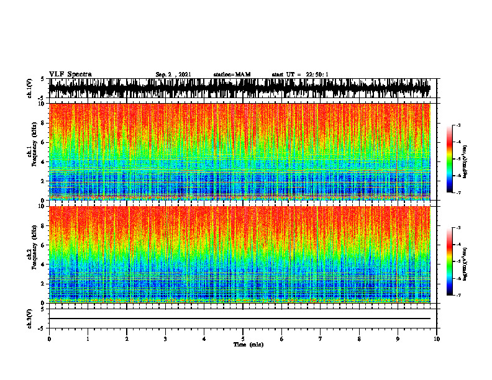
Task: Click time axis tick label "10"
Action: [x=437, y=339]
